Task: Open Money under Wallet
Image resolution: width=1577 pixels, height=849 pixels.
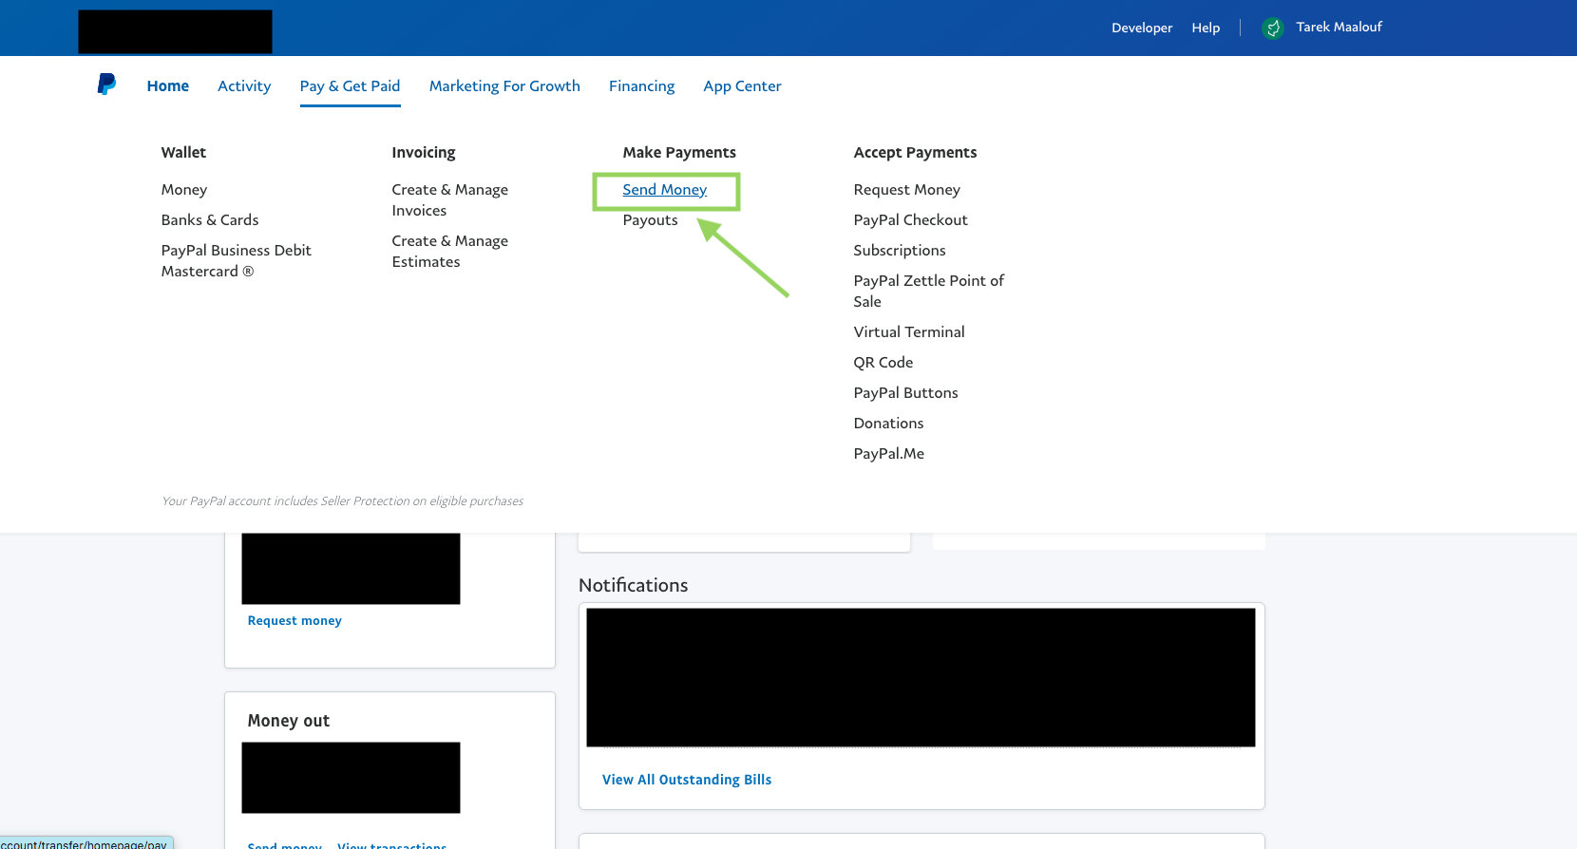Action: click(184, 190)
